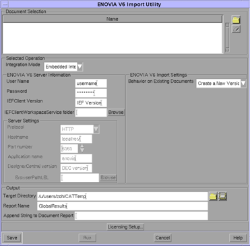
Task: Click Browse next to BrowserPathLBL
Action: (108, 177)
